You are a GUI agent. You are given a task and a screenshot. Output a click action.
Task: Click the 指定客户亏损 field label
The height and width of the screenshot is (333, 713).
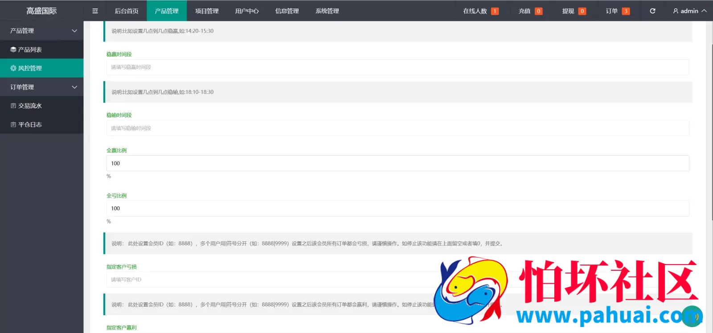(122, 267)
